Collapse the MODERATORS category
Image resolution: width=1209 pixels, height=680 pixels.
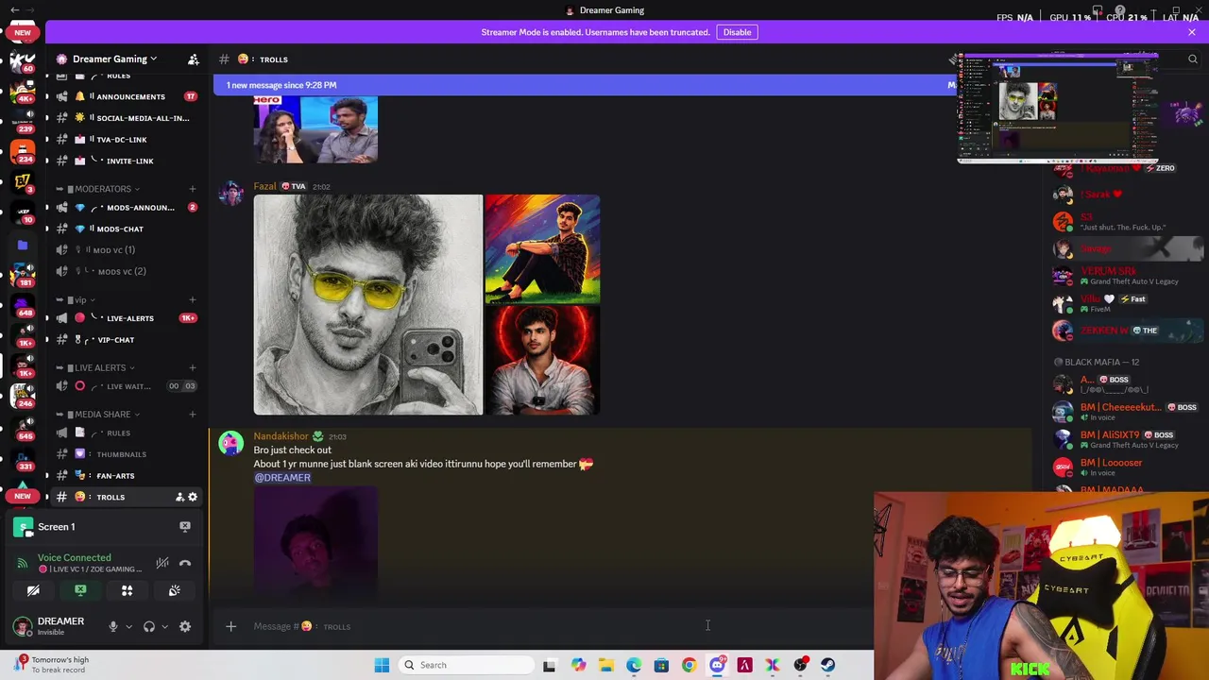point(102,189)
